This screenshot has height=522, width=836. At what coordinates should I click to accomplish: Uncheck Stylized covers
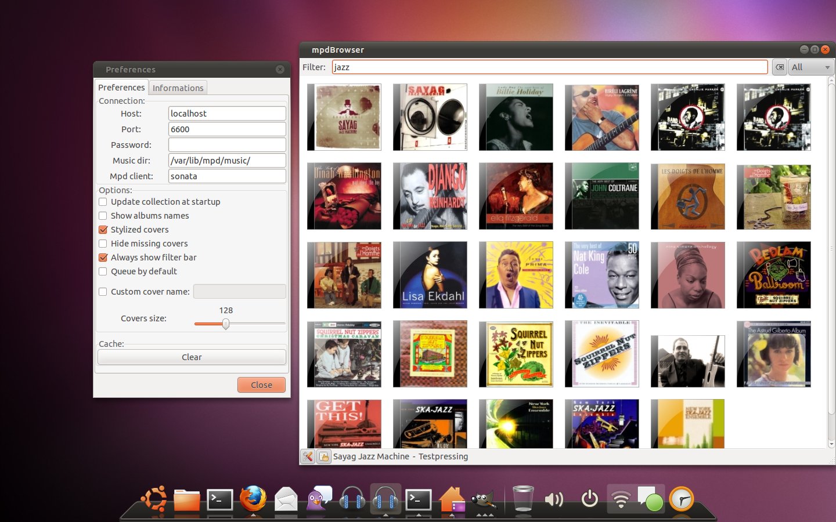[x=103, y=230]
